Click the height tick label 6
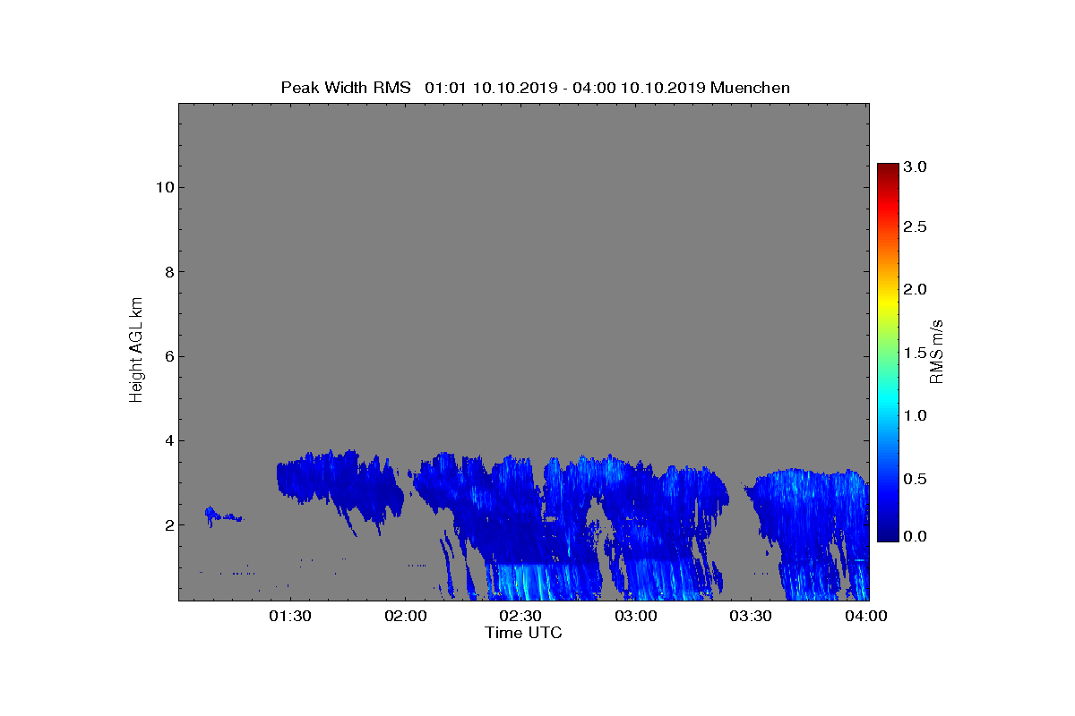Image resolution: width=1075 pixels, height=716 pixels. 168,356
